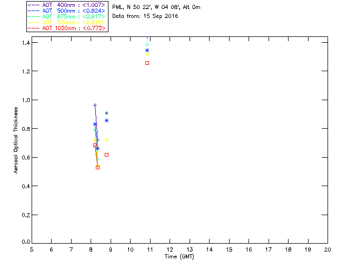
Task: Click the red square marker near AOT 1.25
Action: point(147,63)
